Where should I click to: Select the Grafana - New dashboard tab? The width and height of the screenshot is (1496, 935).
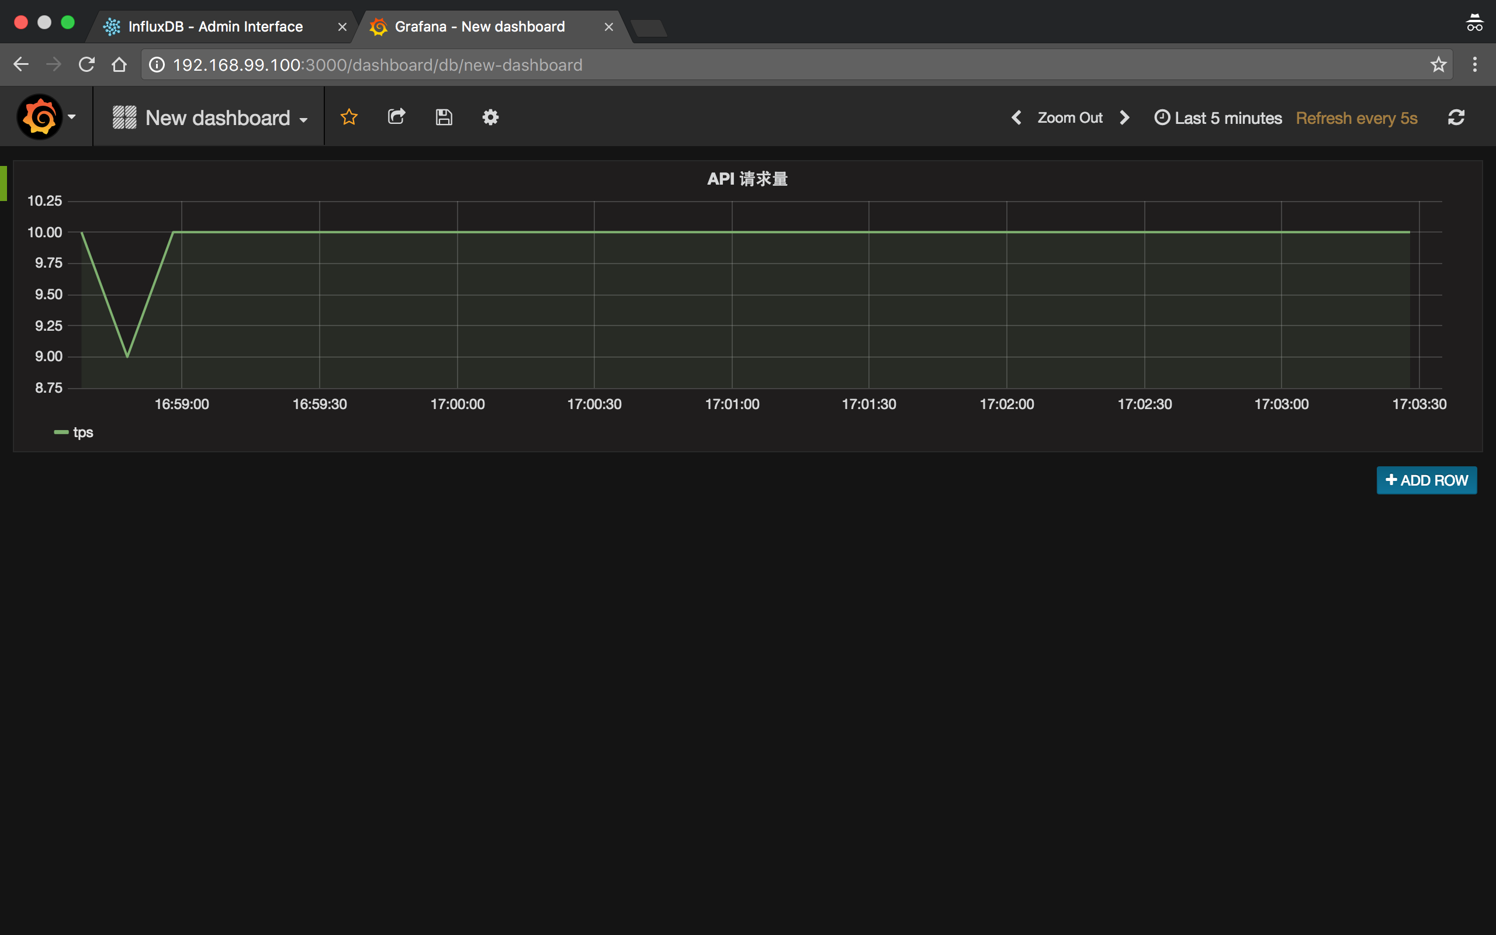(x=480, y=27)
